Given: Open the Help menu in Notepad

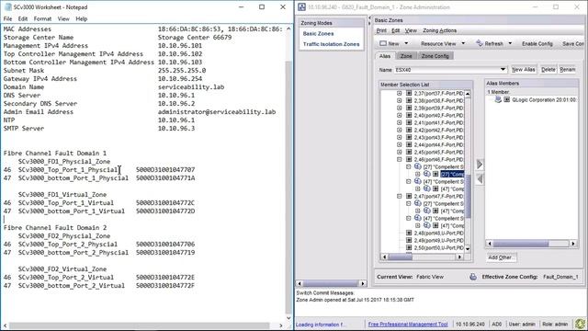Looking at the screenshot, I should tap(82, 18).
